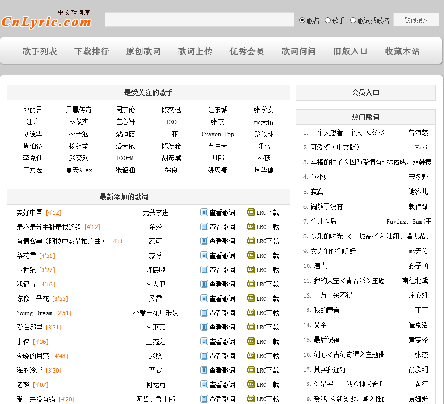Viewport: 444px width, 404px height.
Task: Open the 优秀会员 menu item
Action: point(247,51)
